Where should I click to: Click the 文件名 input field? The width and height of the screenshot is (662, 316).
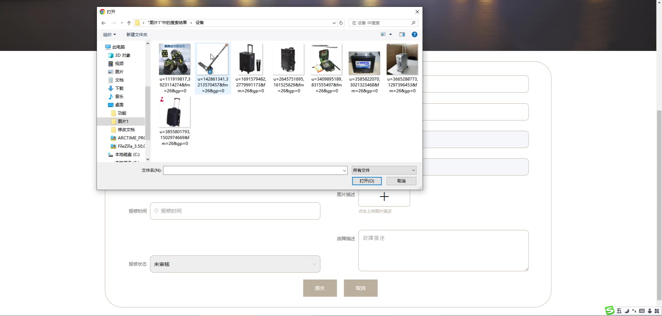coord(252,170)
